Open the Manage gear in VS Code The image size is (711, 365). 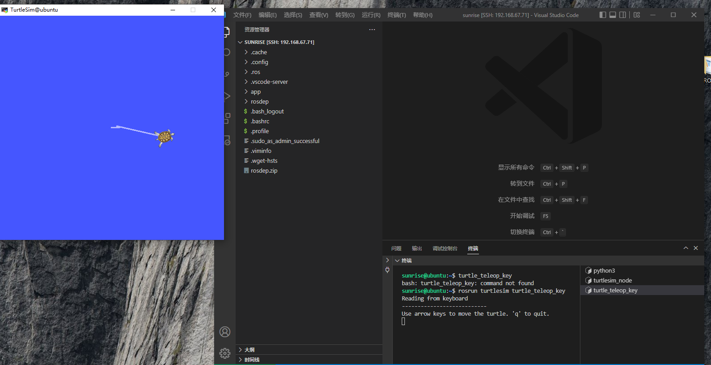(x=225, y=353)
